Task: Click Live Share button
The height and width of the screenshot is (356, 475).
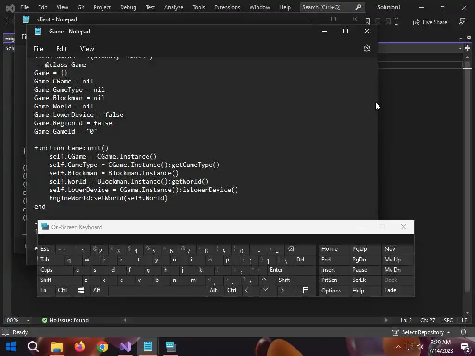Action: [430, 22]
